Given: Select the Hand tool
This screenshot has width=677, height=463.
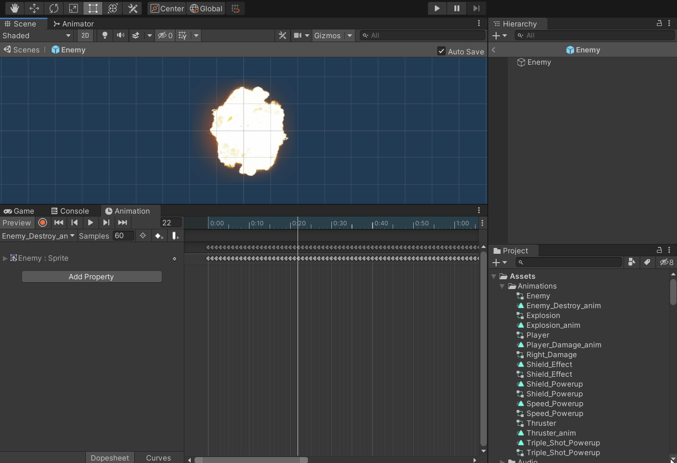Looking at the screenshot, I should tap(15, 8).
